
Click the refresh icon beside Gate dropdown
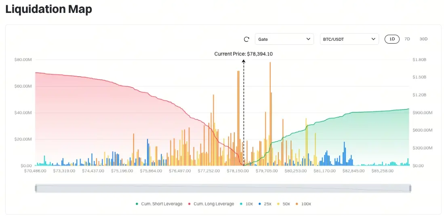coord(246,39)
